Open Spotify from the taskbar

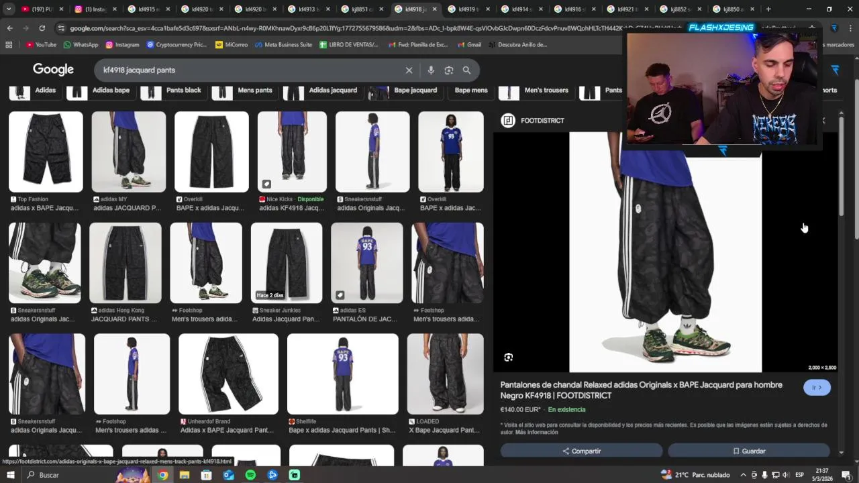tap(250, 475)
